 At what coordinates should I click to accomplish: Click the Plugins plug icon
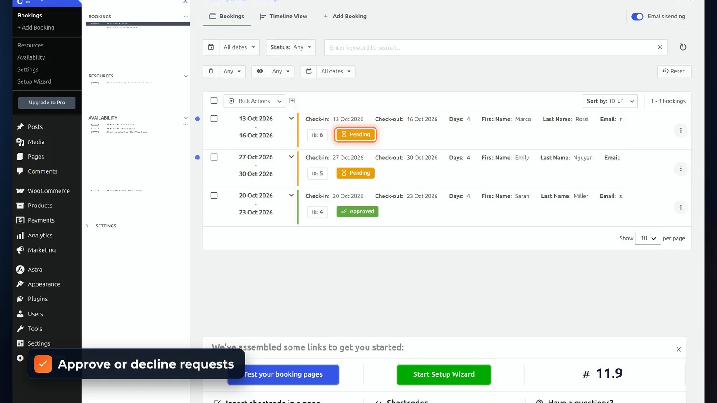[20, 299]
